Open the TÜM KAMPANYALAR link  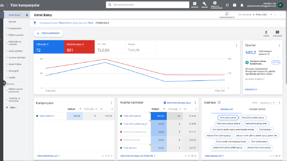[48, 156]
